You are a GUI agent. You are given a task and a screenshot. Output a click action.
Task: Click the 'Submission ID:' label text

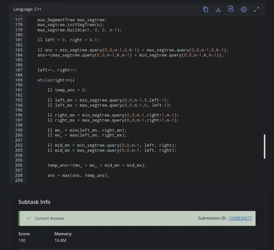[x=212, y=218]
